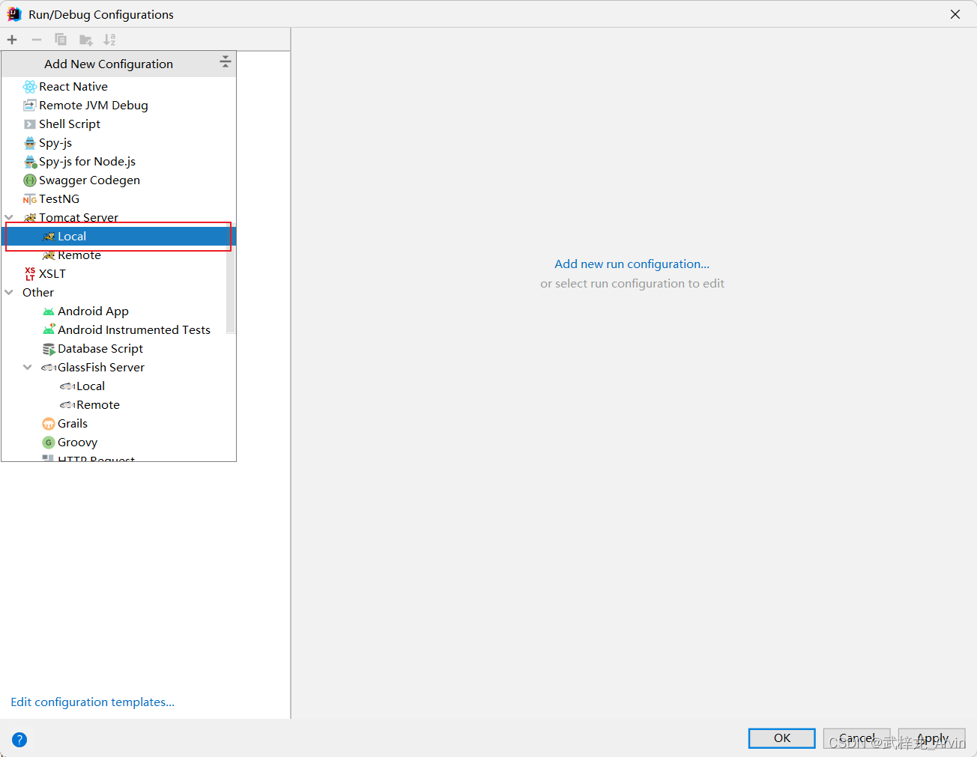Choose Grails configuration type
This screenshot has width=977, height=757.
[118, 424]
